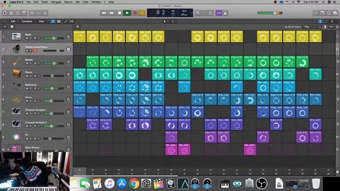The image size is (340, 191).
Task: Open the Editors scissors button
Action: click(x=45, y=13)
